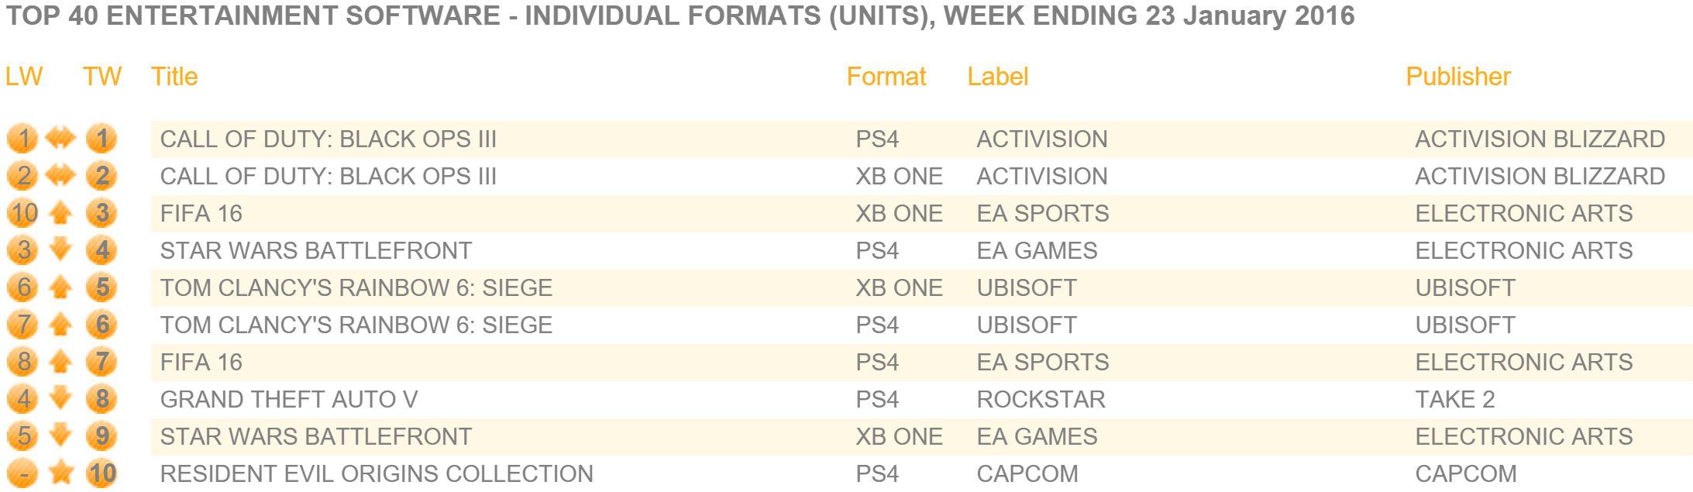Click the up arrow for Rainbow 6 Siege PS4
This screenshot has height=492, width=1693.
tap(60, 325)
